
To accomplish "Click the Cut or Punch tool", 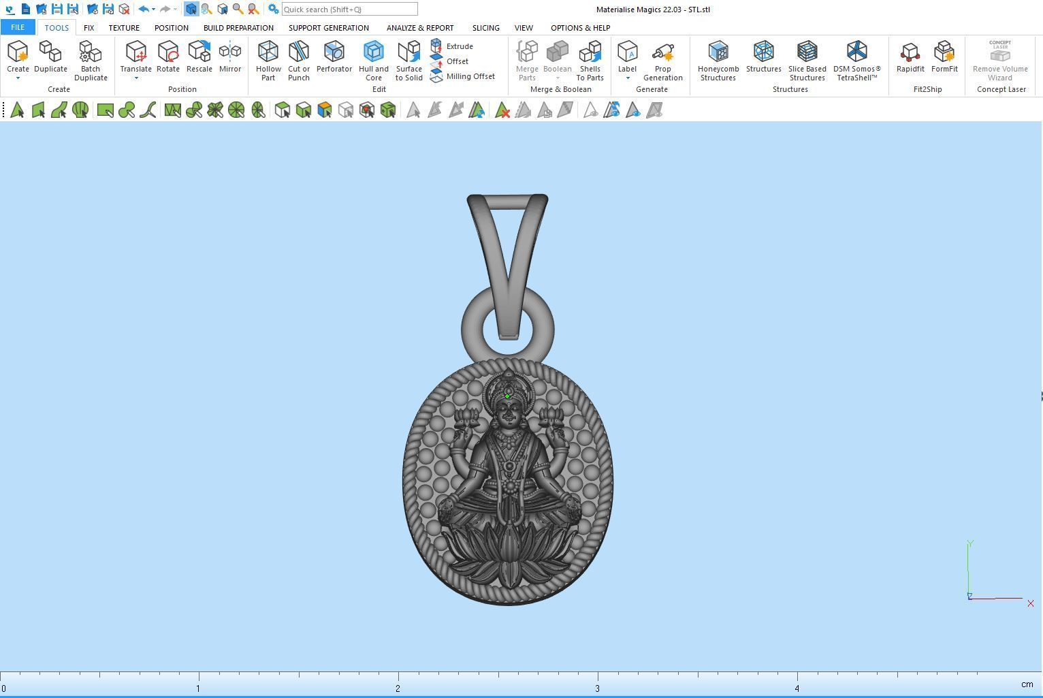I will (x=298, y=61).
